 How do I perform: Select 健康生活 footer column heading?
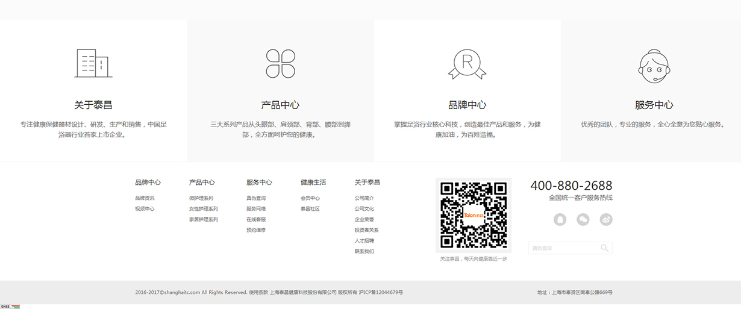point(313,182)
